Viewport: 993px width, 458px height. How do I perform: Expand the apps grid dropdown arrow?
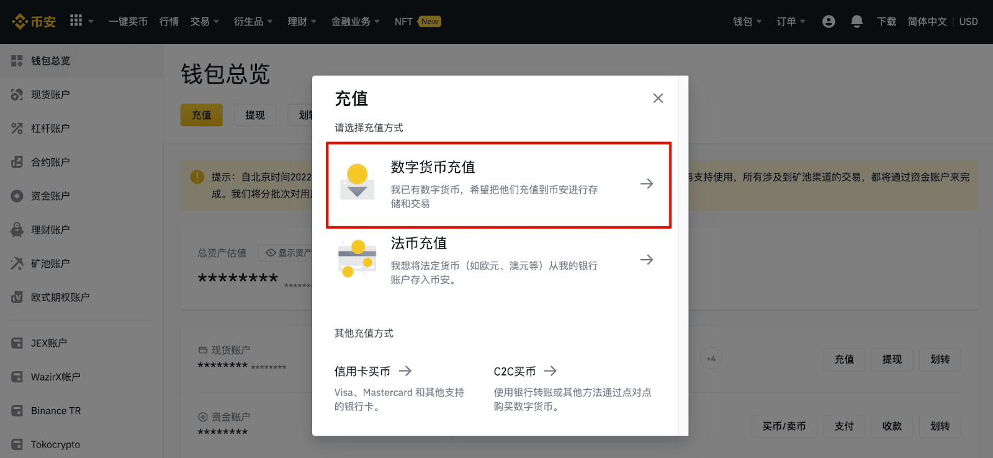coord(91,22)
